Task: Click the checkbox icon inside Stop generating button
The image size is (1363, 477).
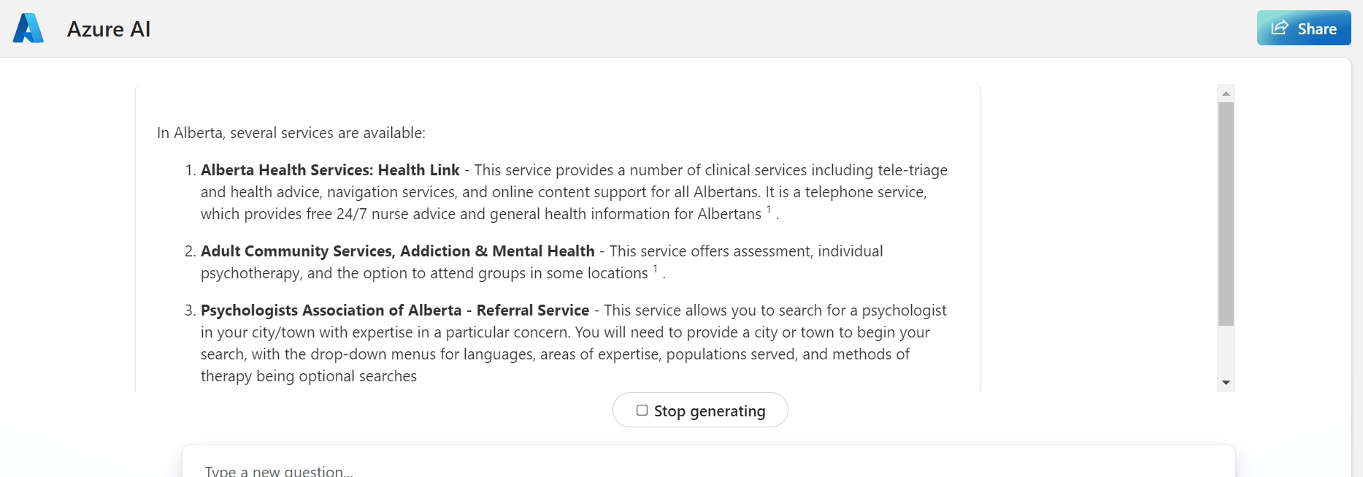Action: pos(642,410)
